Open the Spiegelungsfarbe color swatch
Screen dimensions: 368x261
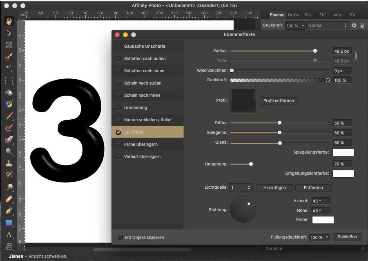click(x=343, y=152)
